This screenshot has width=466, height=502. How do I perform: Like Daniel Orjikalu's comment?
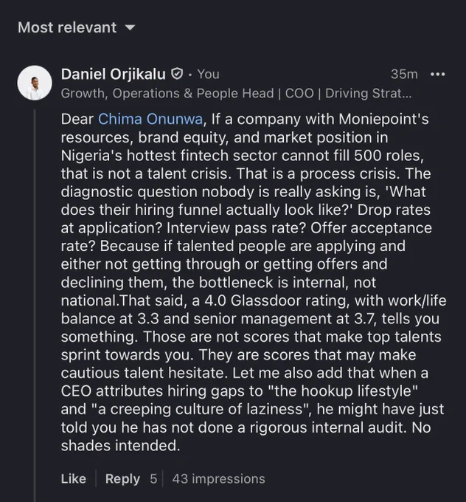click(x=73, y=479)
